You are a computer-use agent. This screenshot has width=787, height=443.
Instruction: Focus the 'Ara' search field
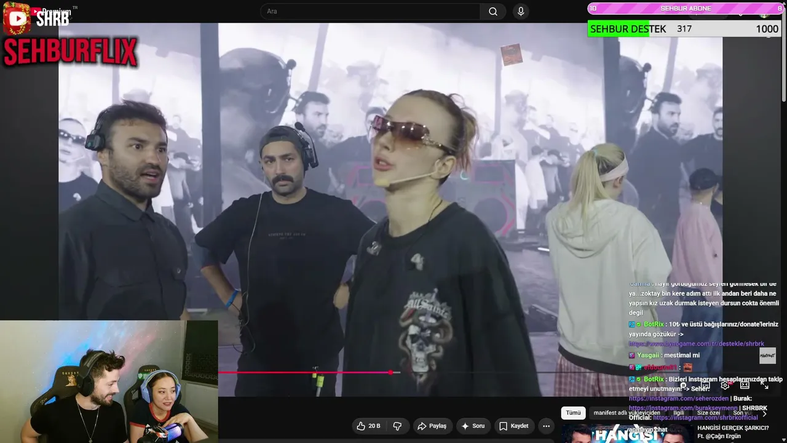(x=371, y=11)
